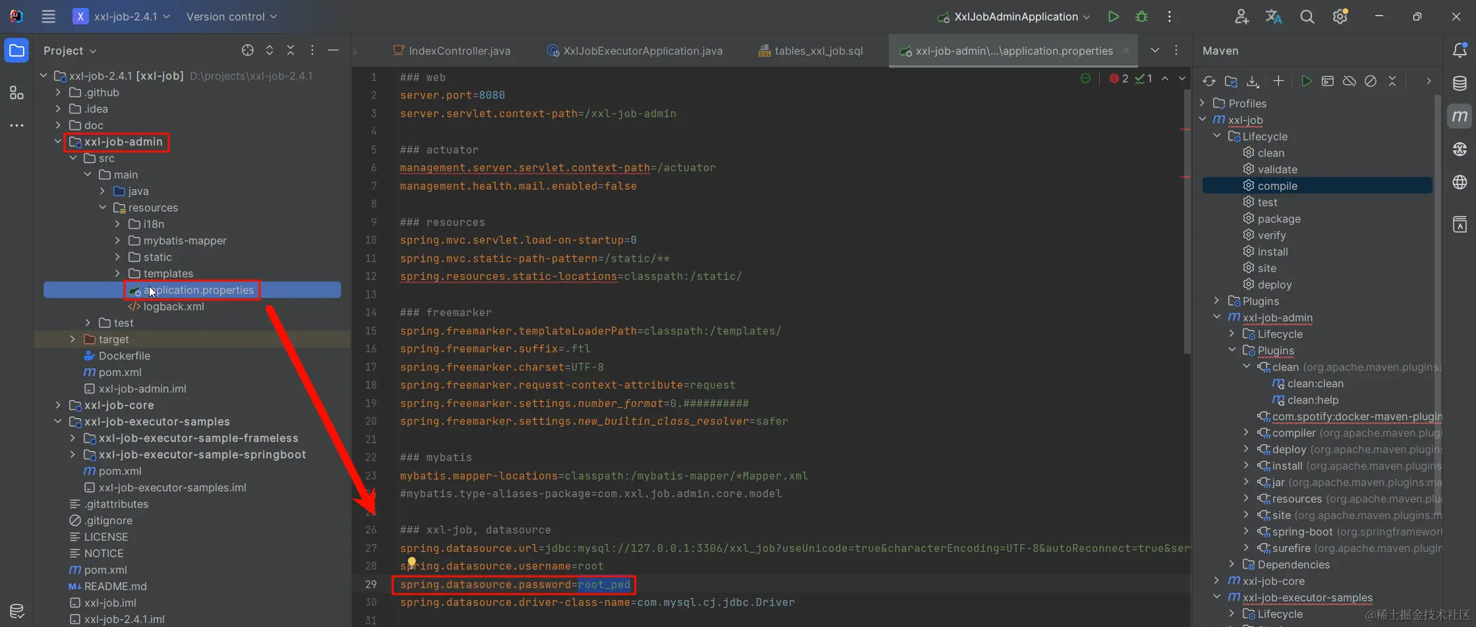Select Maven lifecycle goal package
1476x627 pixels.
tap(1278, 219)
